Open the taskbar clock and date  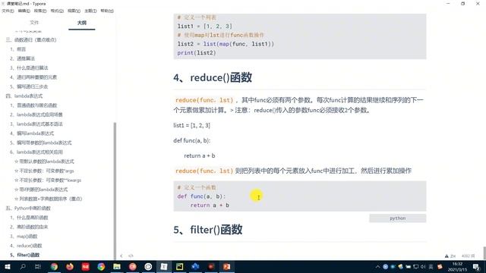pyautogui.click(x=457, y=266)
